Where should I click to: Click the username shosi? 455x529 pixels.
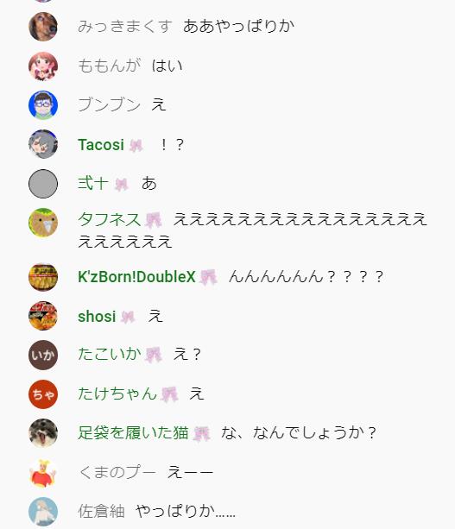click(97, 317)
